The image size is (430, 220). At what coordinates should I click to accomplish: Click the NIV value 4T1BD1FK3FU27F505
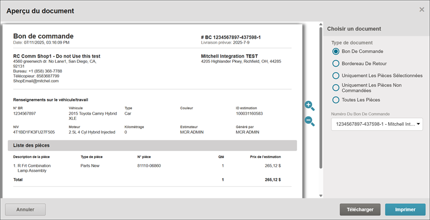coord(34,132)
